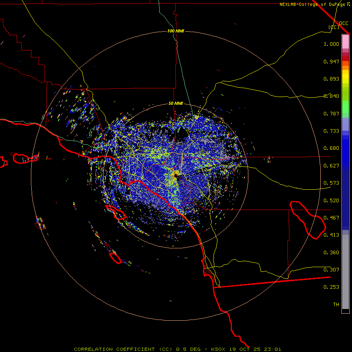Click the 0.893 scale value

click(x=331, y=79)
